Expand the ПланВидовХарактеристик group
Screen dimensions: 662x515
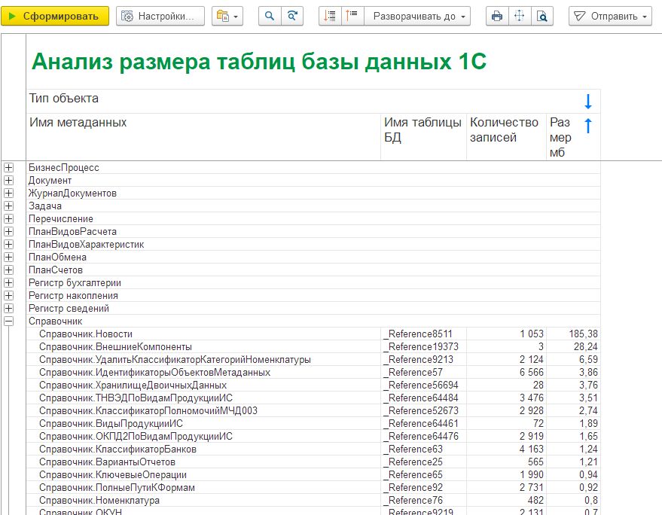pyautogui.click(x=8, y=245)
